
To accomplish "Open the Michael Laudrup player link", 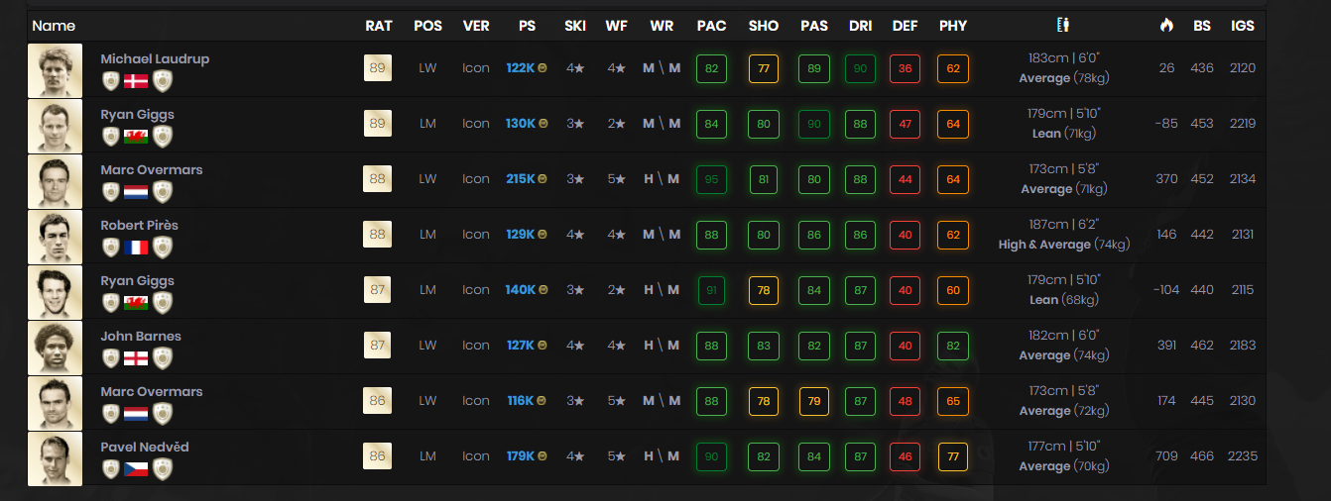I will (x=155, y=58).
